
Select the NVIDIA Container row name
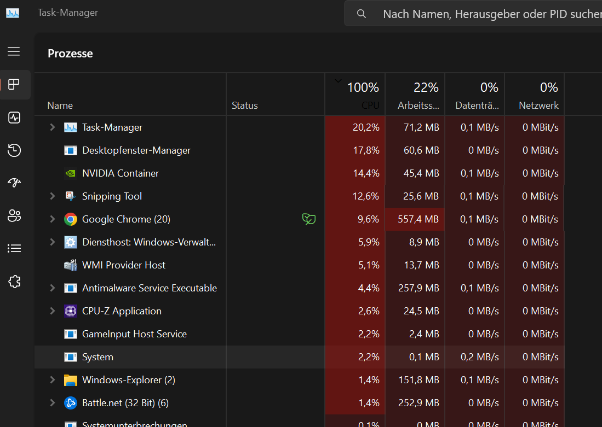(x=120, y=173)
